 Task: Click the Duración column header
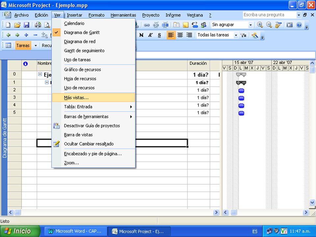[x=198, y=65]
